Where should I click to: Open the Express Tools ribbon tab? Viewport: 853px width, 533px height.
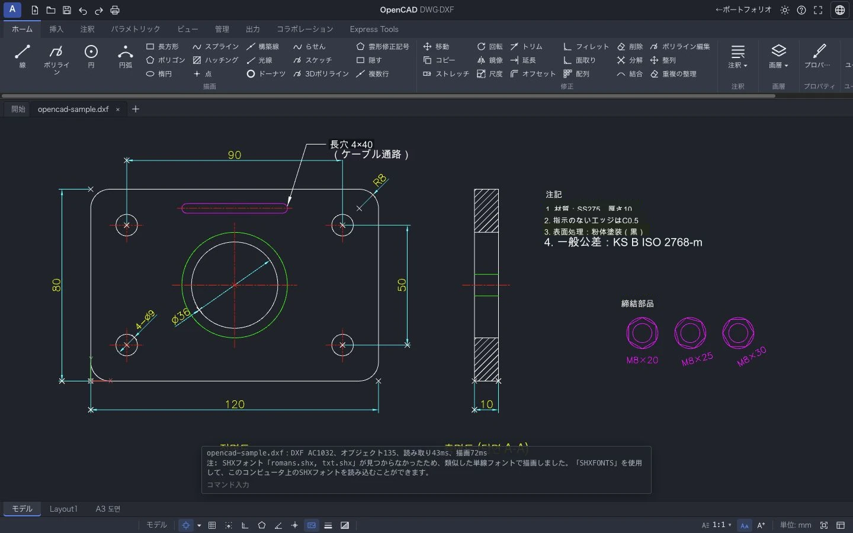(374, 29)
